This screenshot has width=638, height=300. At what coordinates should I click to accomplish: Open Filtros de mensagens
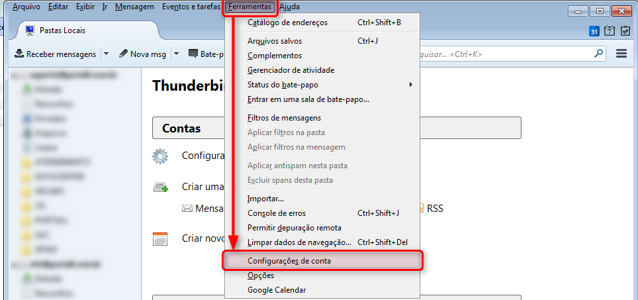[322, 118]
